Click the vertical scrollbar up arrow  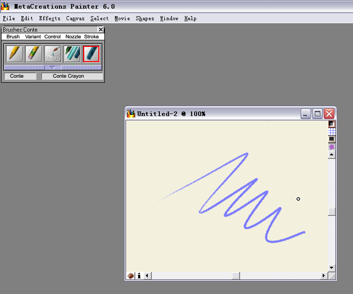pos(332,155)
